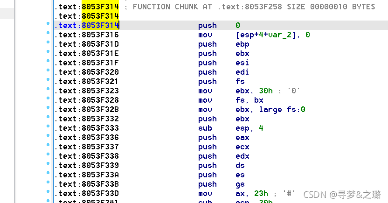The image size is (388, 203).
Task: Click the breakpoint dot beside address 8053F320
Action: click(48, 70)
